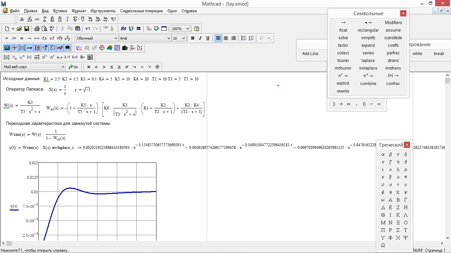Toggle the Greek symbol toolbar button
This screenshot has height=253, width=451.
point(60,48)
